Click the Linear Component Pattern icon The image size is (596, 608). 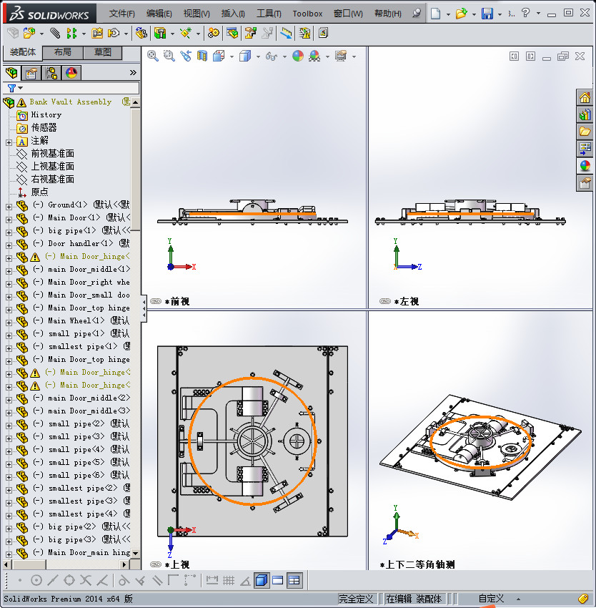(x=71, y=34)
